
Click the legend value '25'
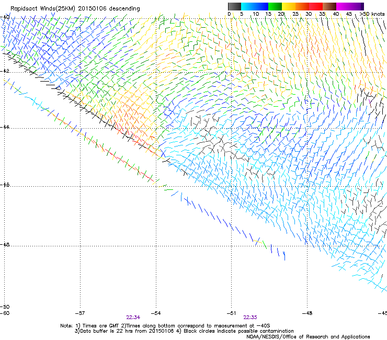295,14
